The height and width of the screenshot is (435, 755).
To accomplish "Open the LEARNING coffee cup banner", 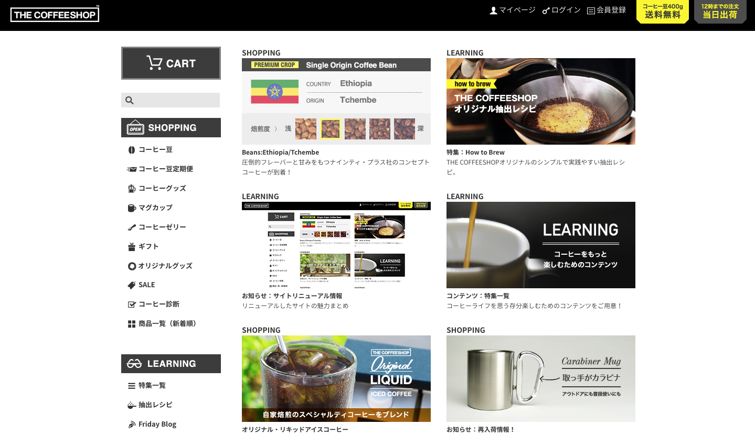I will [541, 245].
